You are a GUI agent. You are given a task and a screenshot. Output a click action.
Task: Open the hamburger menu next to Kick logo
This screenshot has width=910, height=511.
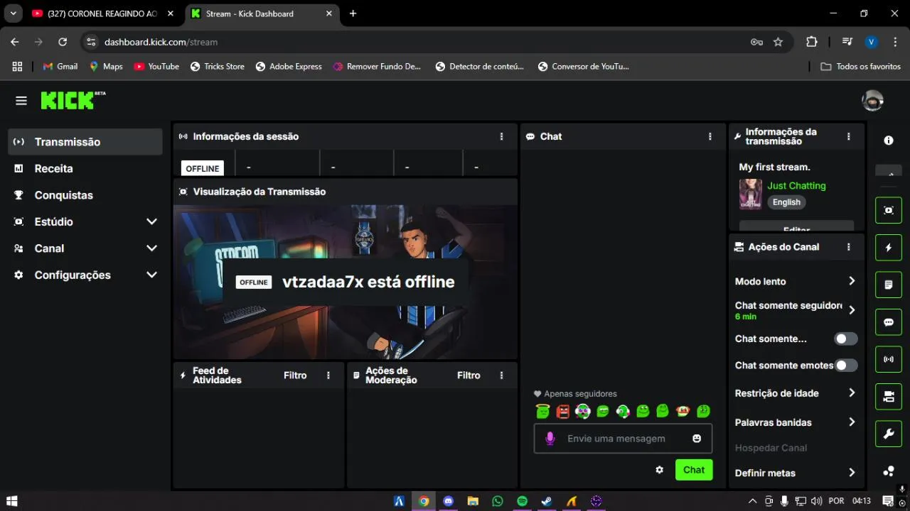click(21, 101)
